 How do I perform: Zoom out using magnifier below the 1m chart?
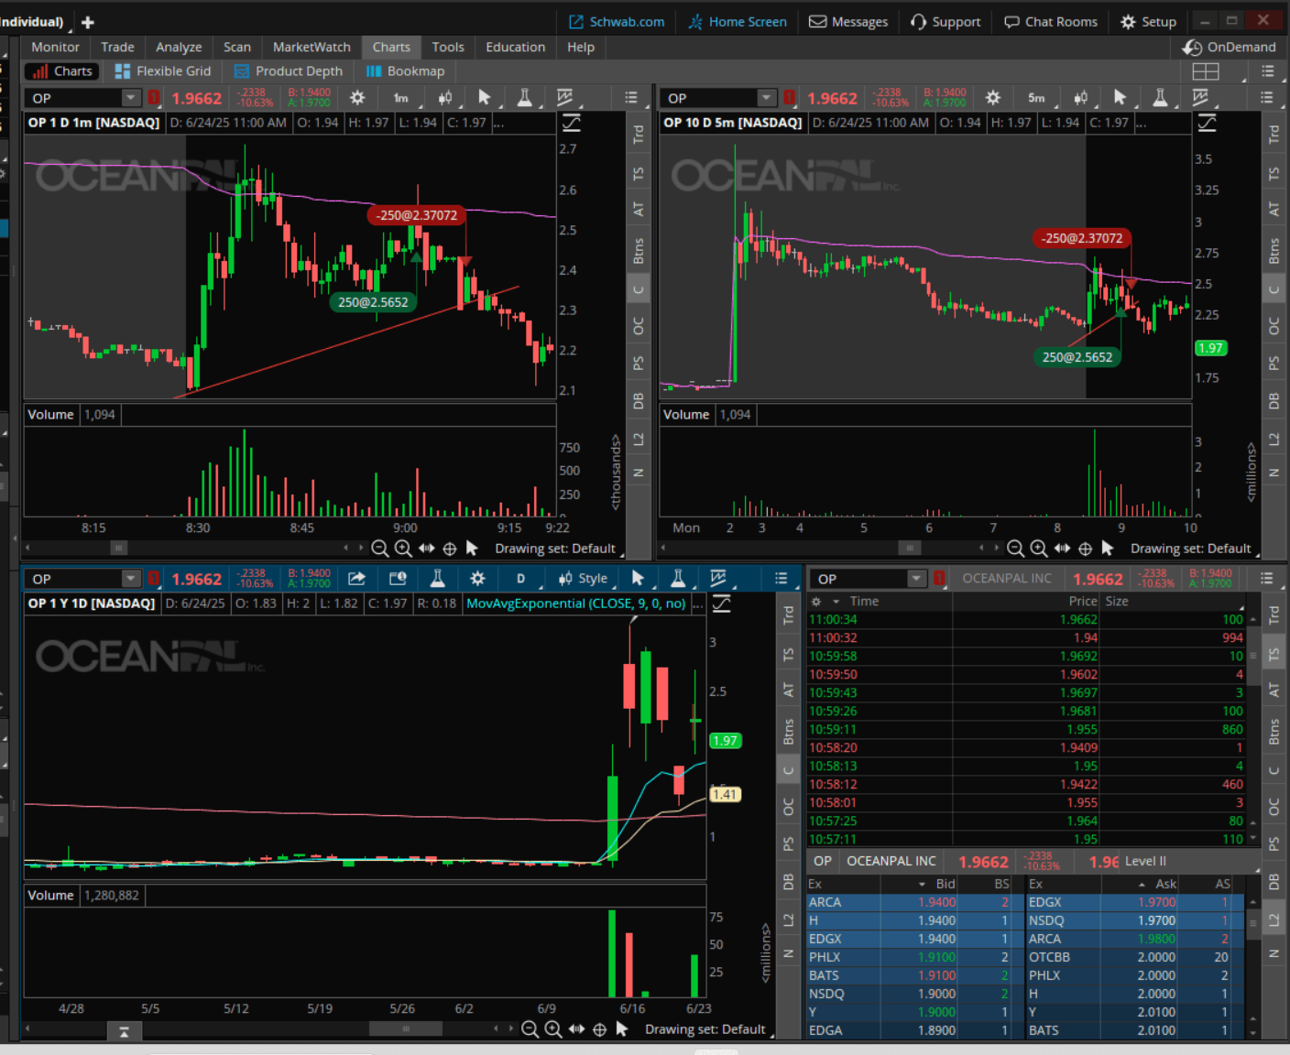click(x=380, y=549)
